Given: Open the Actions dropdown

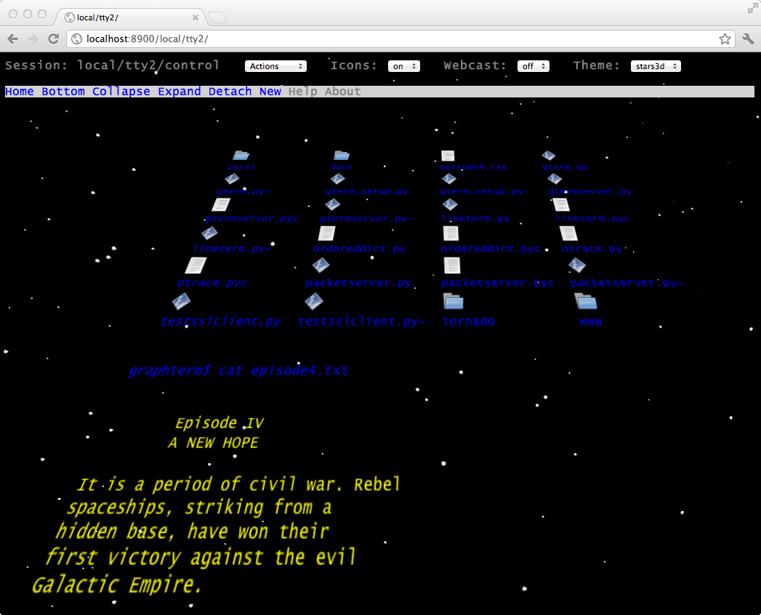Looking at the screenshot, I should point(275,65).
